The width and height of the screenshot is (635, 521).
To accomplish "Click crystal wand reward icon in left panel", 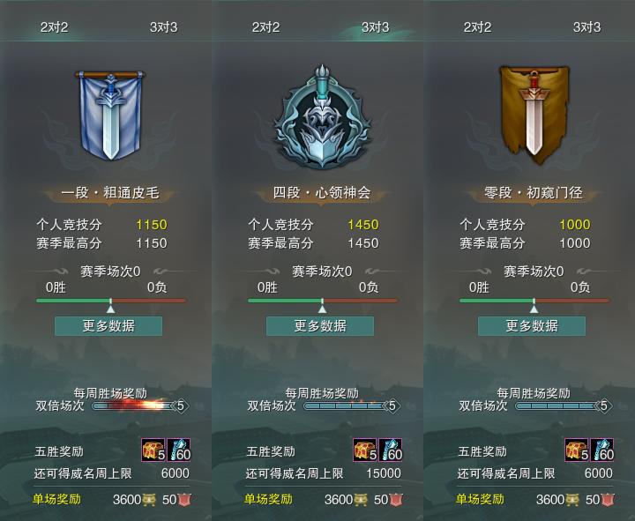I will click(178, 450).
